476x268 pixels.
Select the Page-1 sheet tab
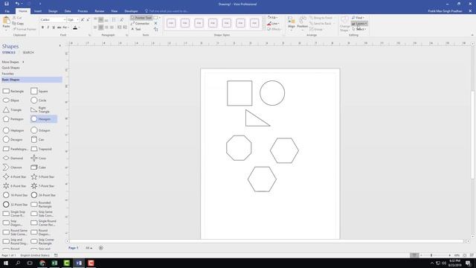73,248
